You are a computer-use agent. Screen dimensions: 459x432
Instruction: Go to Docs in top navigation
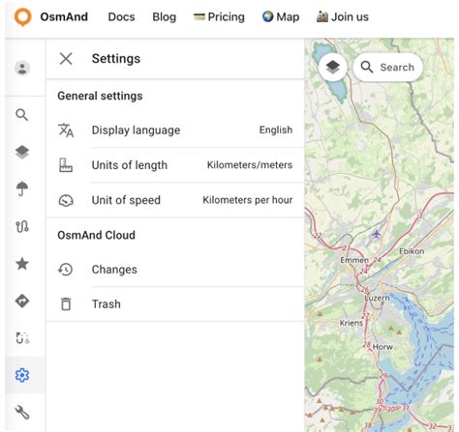tap(121, 16)
